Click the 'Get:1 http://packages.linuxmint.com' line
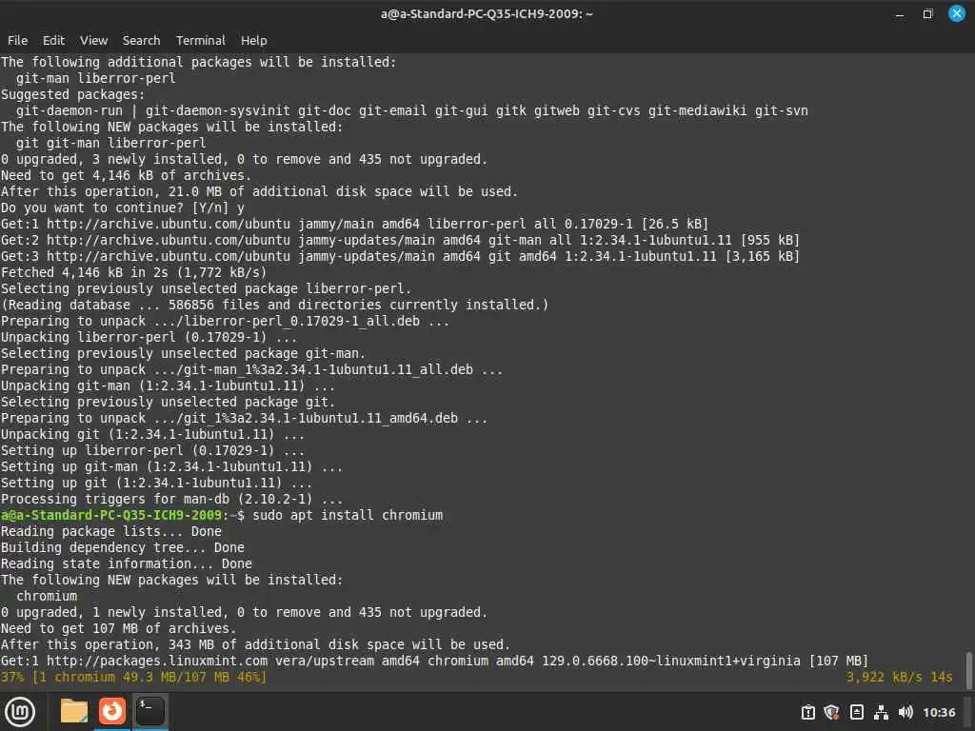The image size is (975, 731). tap(434, 661)
